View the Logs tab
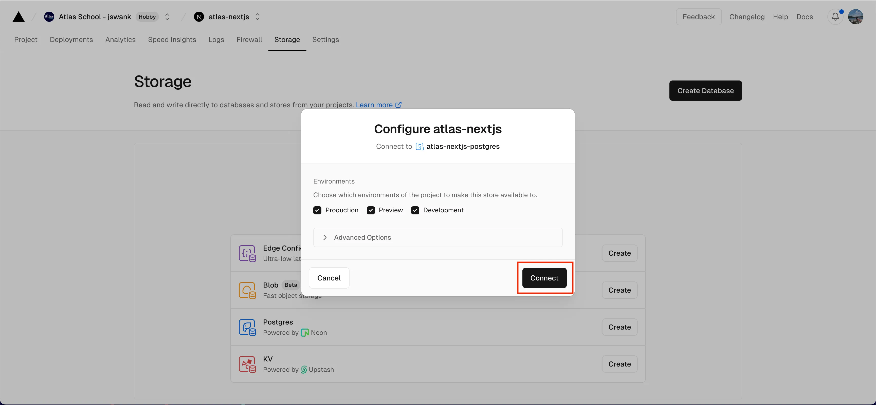This screenshot has height=405, width=876. click(216, 40)
